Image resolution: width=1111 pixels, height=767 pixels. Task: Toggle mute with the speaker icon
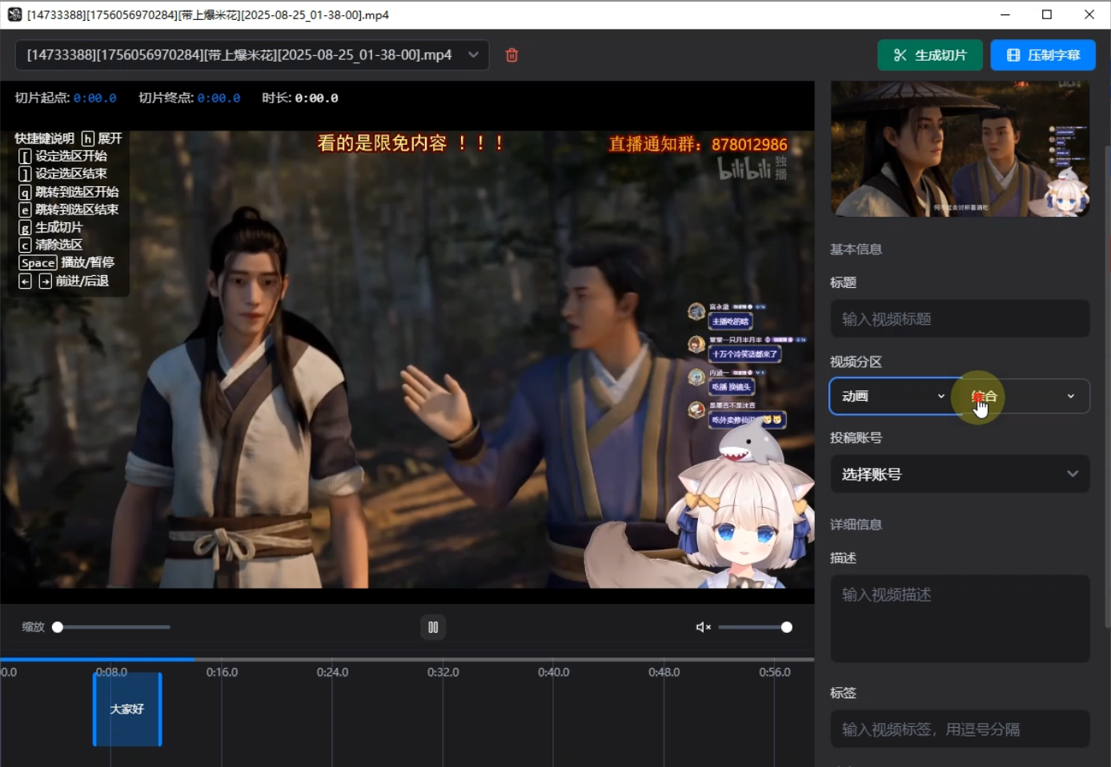tap(703, 627)
